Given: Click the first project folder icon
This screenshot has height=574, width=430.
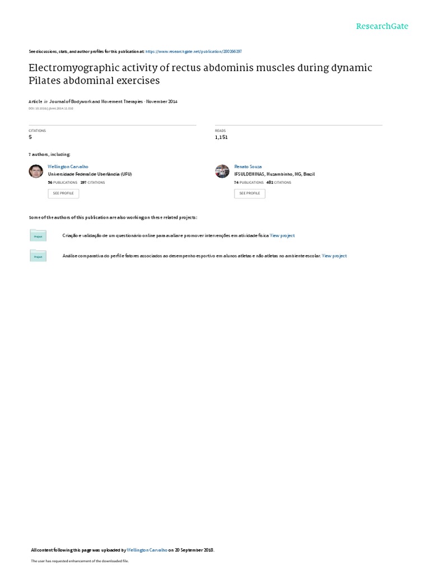Looking at the screenshot, I should (x=38, y=236).
